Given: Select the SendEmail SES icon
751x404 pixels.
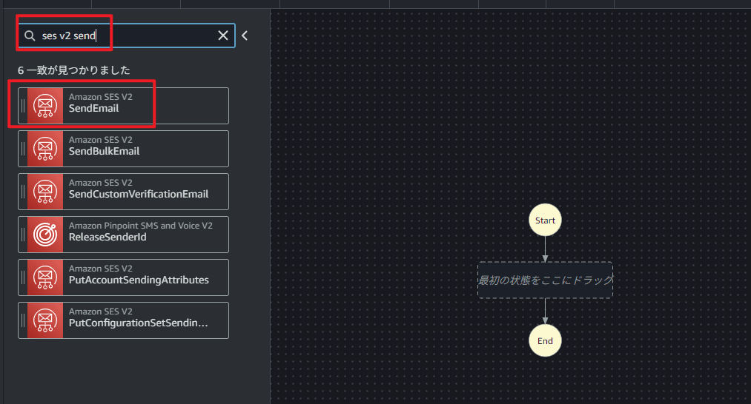Looking at the screenshot, I should 45,106.
